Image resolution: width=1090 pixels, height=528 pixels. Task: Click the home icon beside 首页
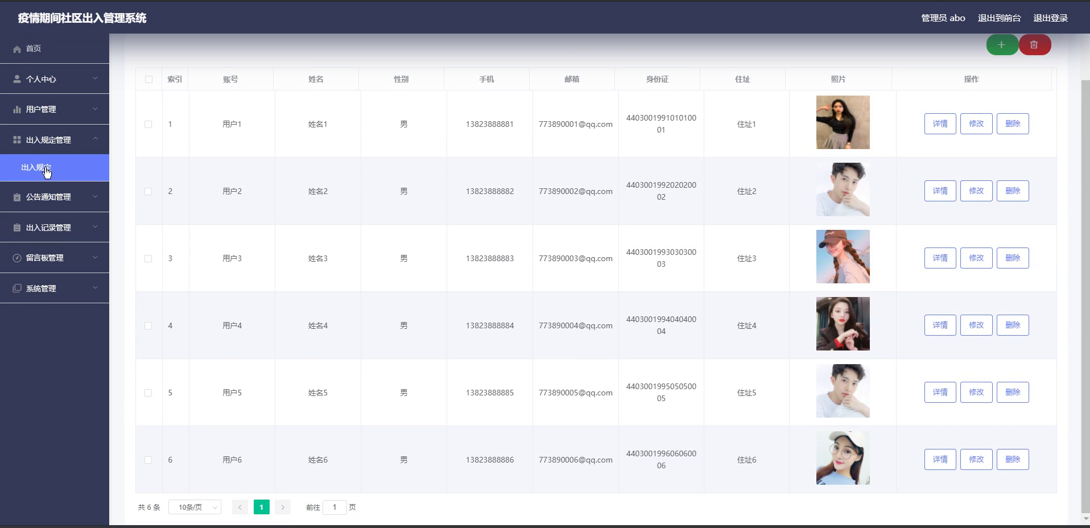pos(17,49)
